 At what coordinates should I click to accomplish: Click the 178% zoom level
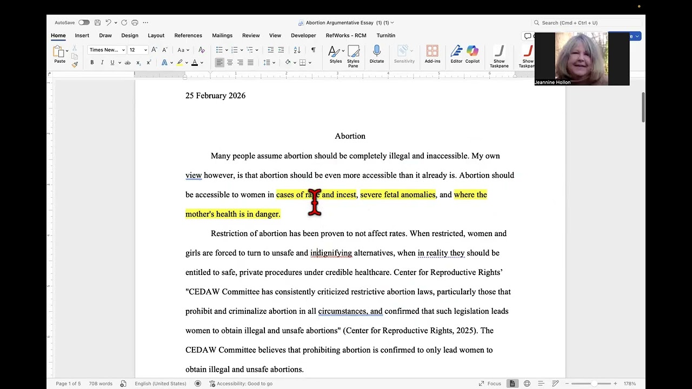[629, 384]
